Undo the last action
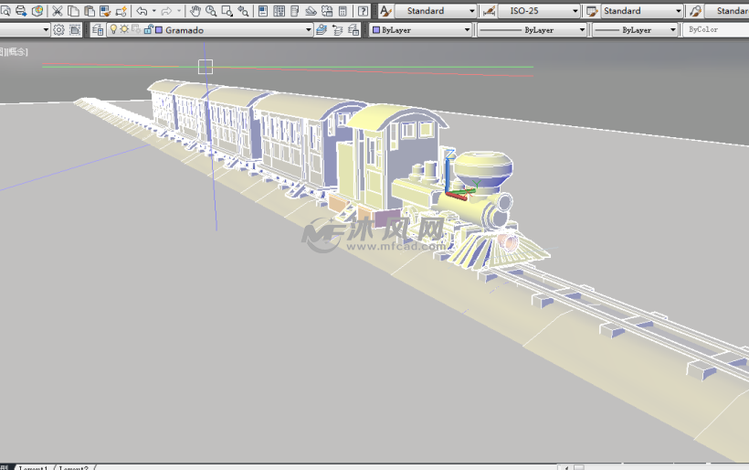749x470 pixels. [142, 11]
